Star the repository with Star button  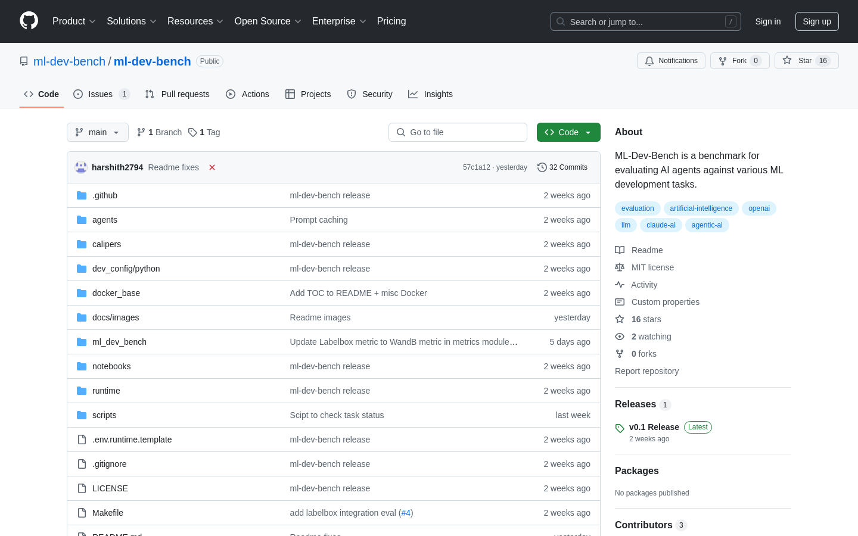click(807, 61)
